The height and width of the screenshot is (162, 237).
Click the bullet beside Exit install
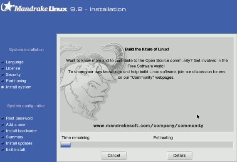pos(2,150)
